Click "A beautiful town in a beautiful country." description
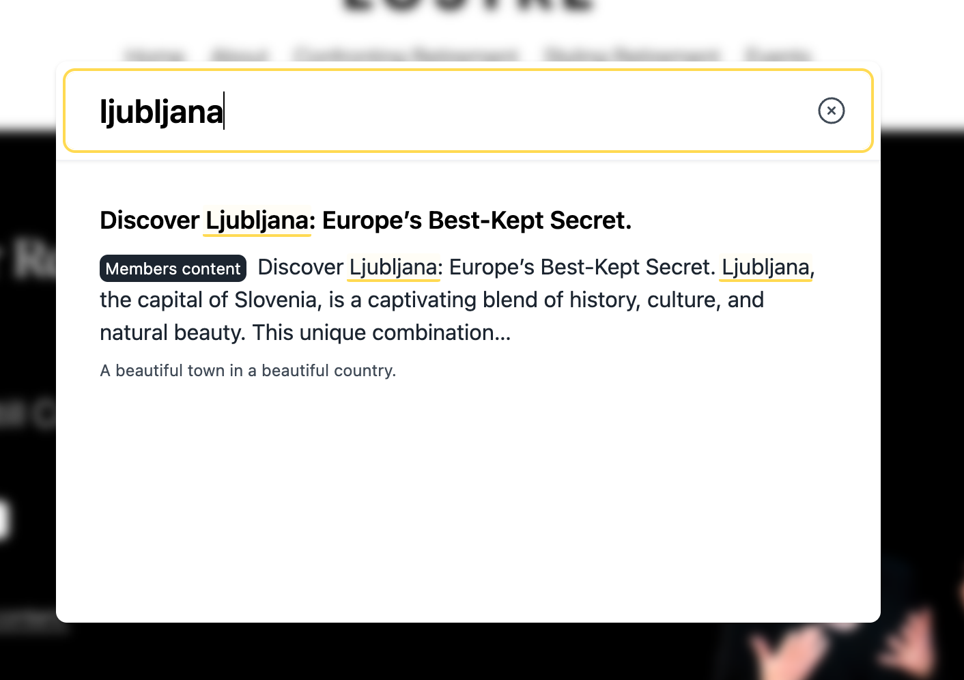 (x=248, y=371)
